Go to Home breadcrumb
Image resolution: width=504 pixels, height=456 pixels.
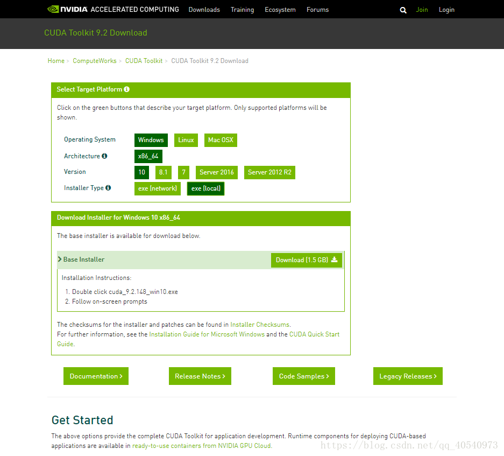[56, 61]
